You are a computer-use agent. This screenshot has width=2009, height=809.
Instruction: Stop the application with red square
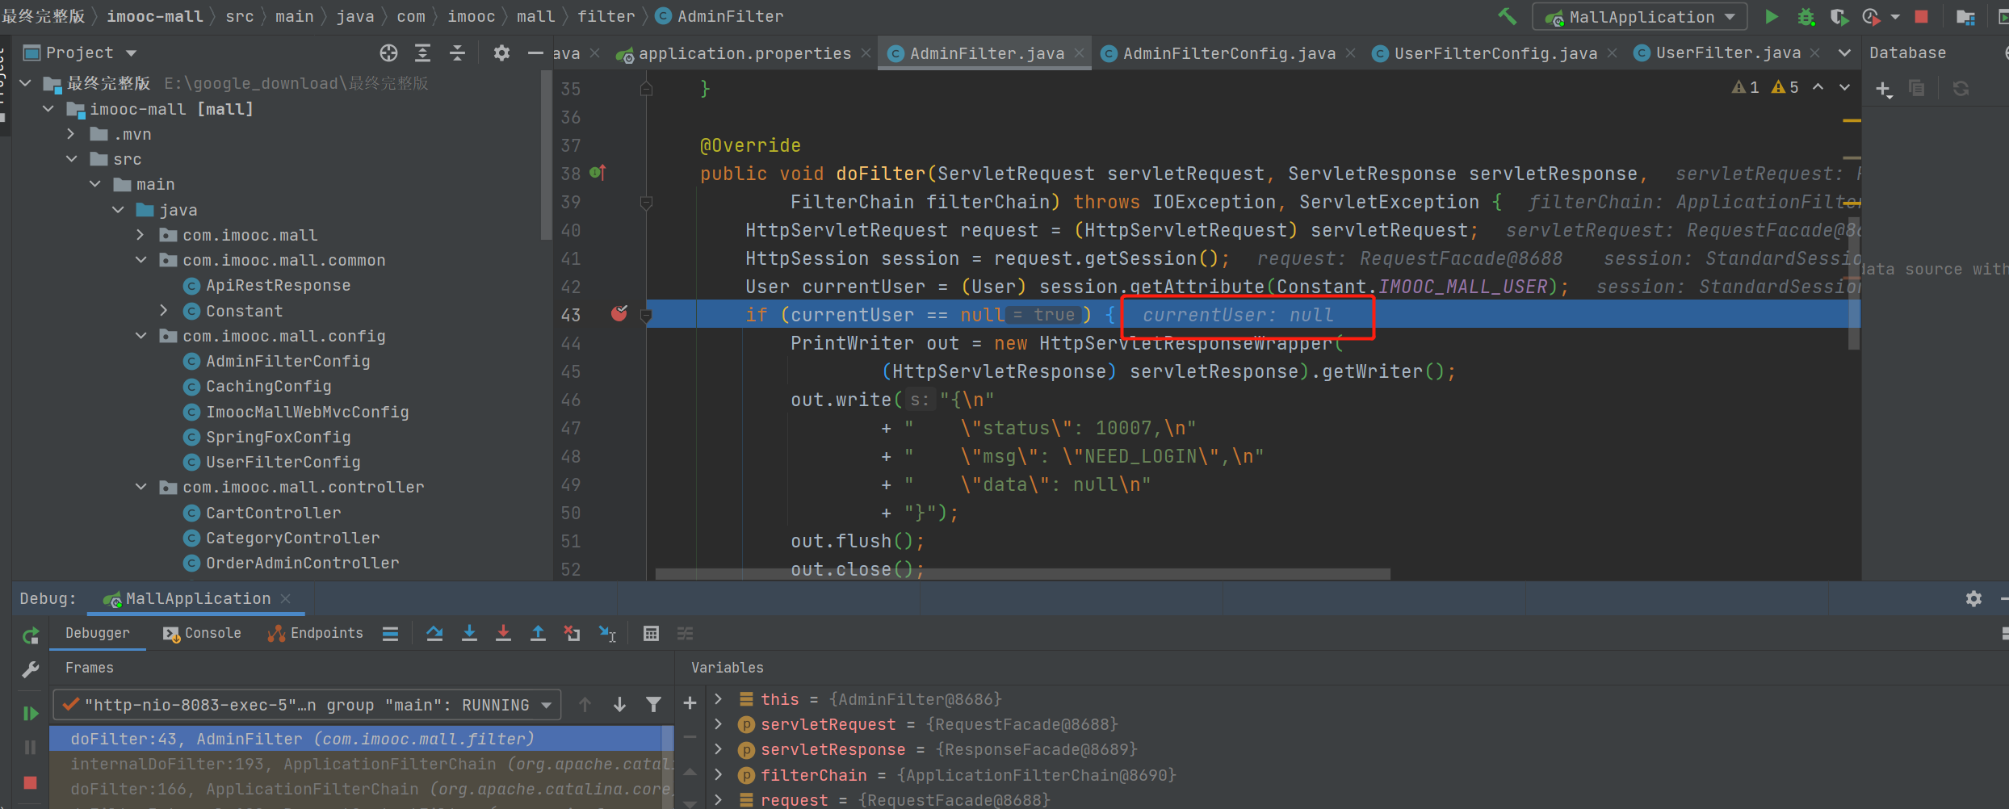click(1922, 16)
